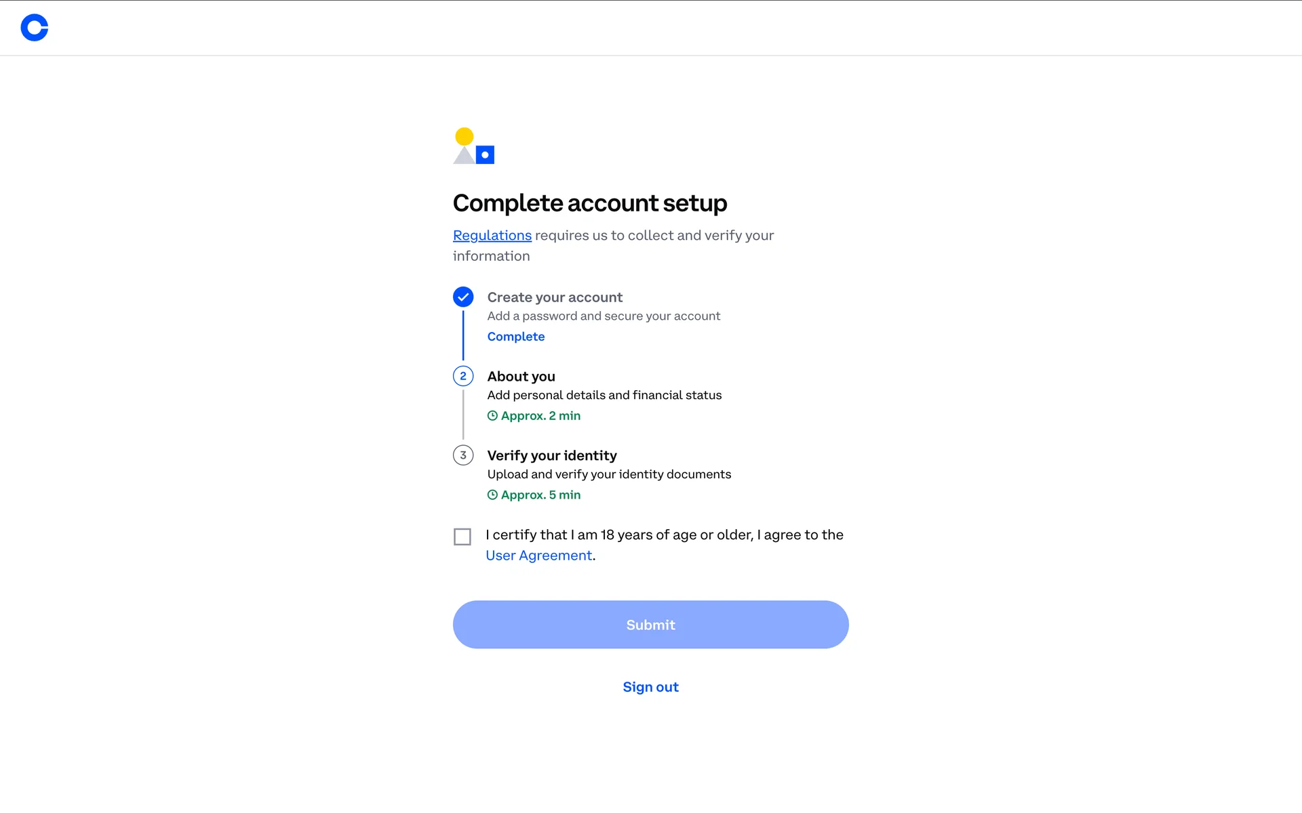Select the Verify your identity step title
Image resolution: width=1302 pixels, height=813 pixels.
(x=552, y=456)
